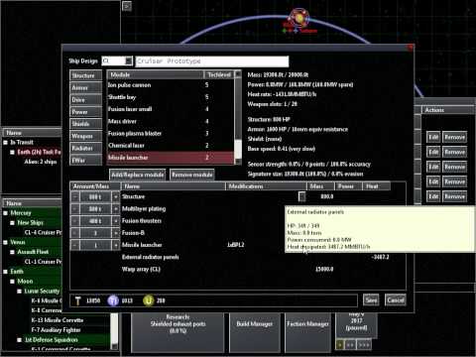This screenshot has width=476, height=357.
Task: Select the Power module category
Action: pos(85,112)
